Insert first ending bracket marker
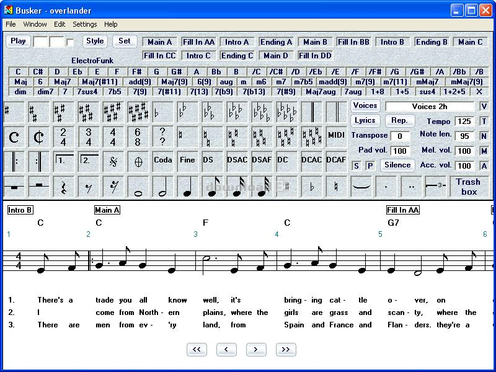 63,161
